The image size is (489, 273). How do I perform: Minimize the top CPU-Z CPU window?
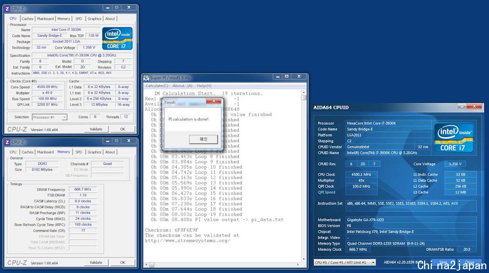coord(107,8)
